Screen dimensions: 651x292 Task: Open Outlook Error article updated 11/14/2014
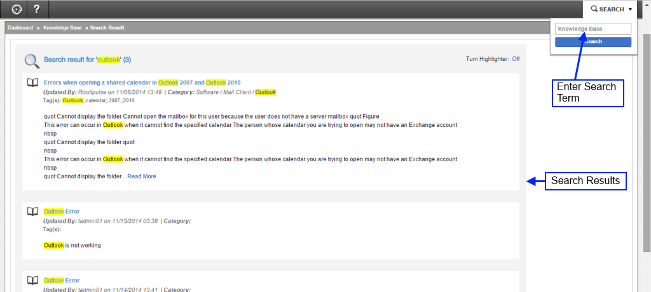62,281
